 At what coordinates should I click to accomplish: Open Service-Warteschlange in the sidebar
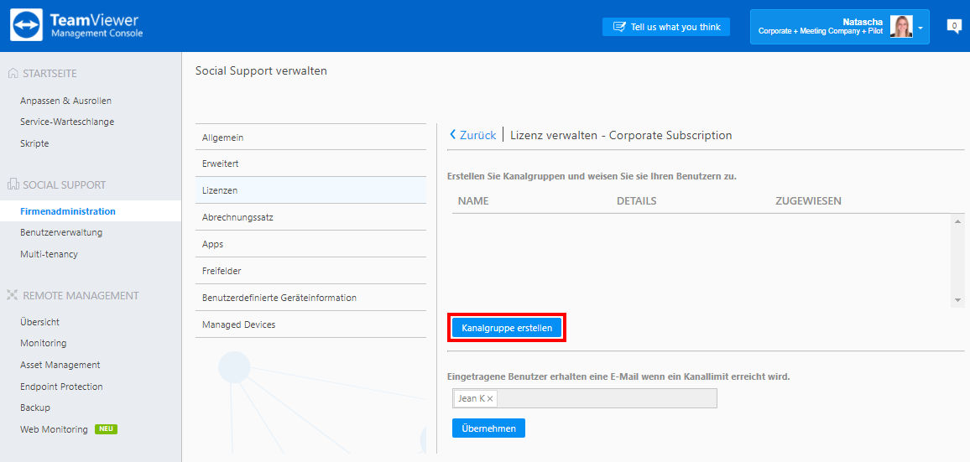(x=67, y=122)
